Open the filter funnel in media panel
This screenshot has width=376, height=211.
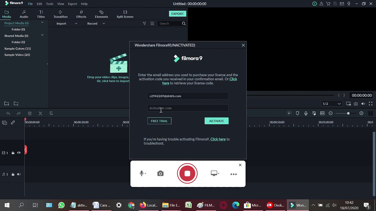click(x=144, y=23)
